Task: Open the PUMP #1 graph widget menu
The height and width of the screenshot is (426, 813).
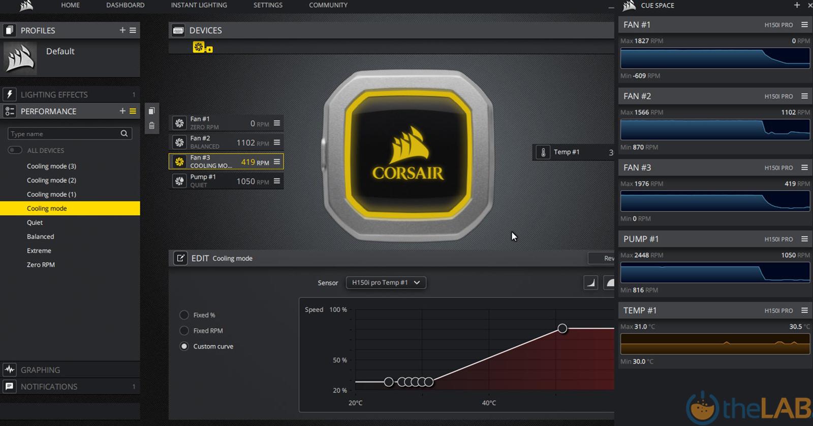Action: 804,239
